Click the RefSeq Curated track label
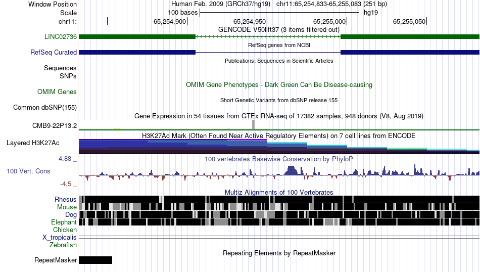This screenshot has height=272, width=480. pos(54,53)
